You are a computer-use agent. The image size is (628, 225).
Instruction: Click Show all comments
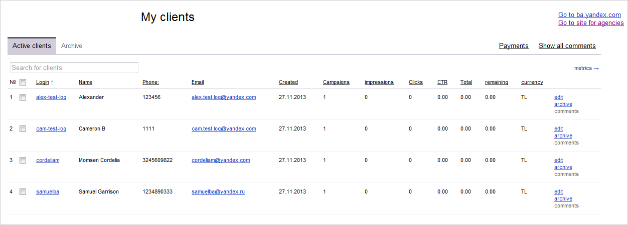pos(567,46)
